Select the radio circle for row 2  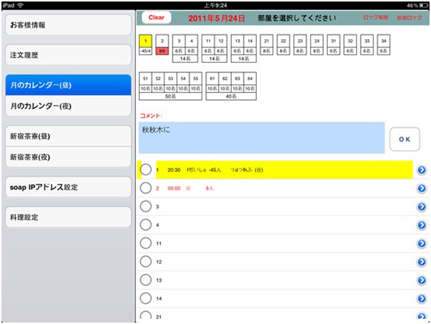[146, 188]
